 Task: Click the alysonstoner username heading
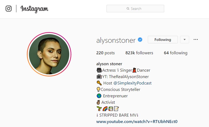point(116,40)
